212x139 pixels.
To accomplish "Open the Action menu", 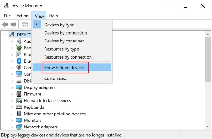I will [22, 16].
